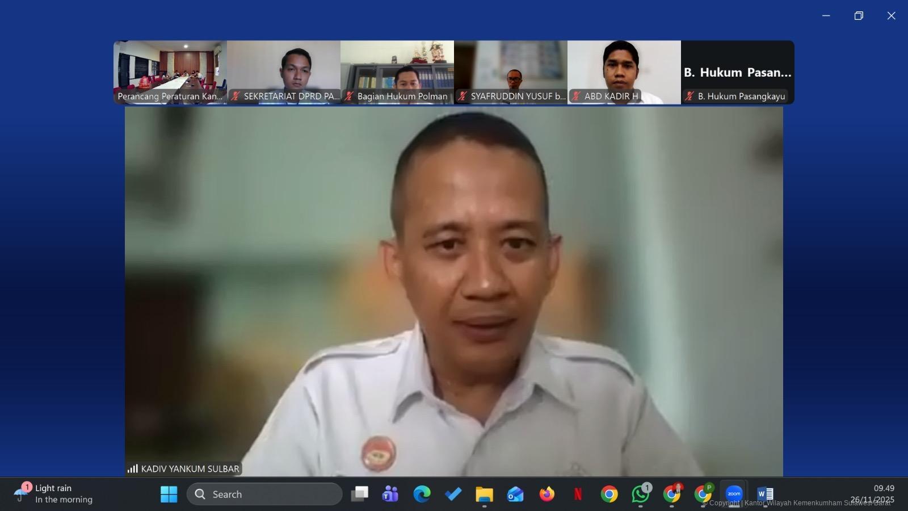Select ABD KADIR H video tile
The image size is (908, 511).
[x=624, y=72]
